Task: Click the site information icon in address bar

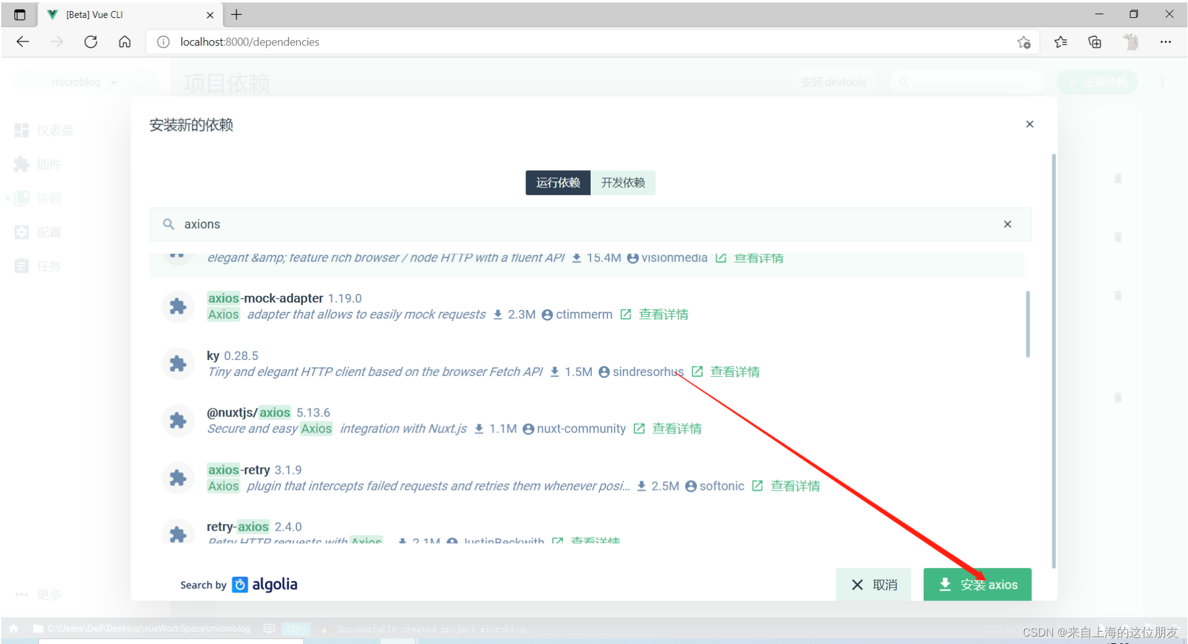Action: 163,41
